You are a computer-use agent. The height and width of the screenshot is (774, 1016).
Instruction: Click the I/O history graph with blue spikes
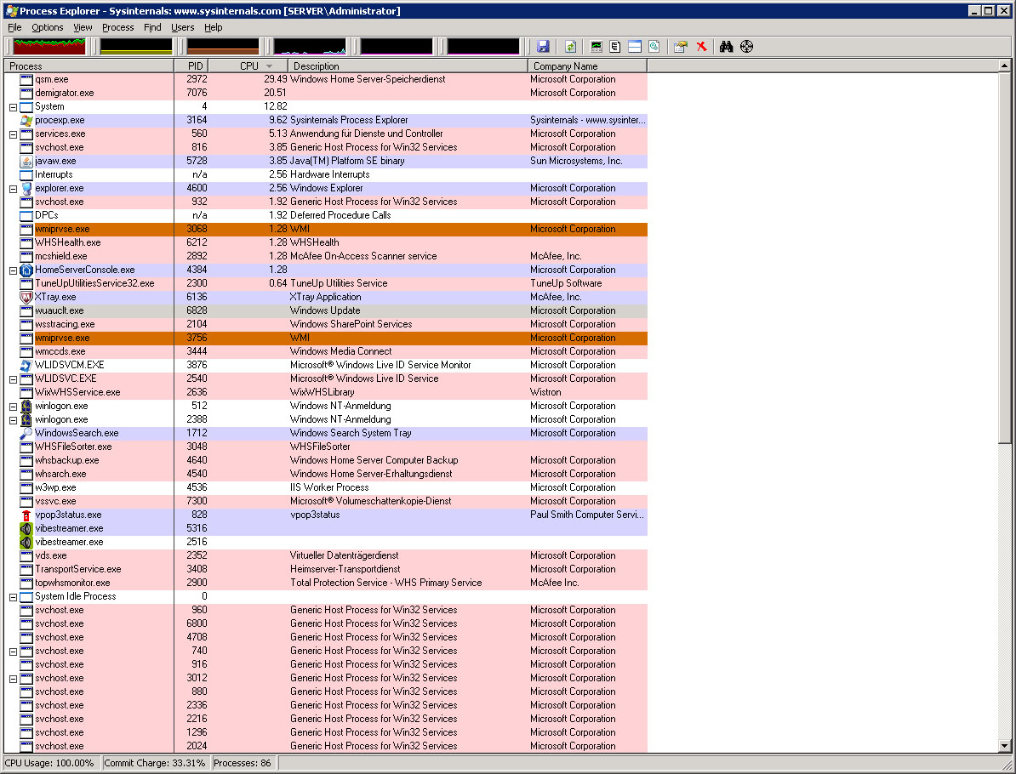310,47
